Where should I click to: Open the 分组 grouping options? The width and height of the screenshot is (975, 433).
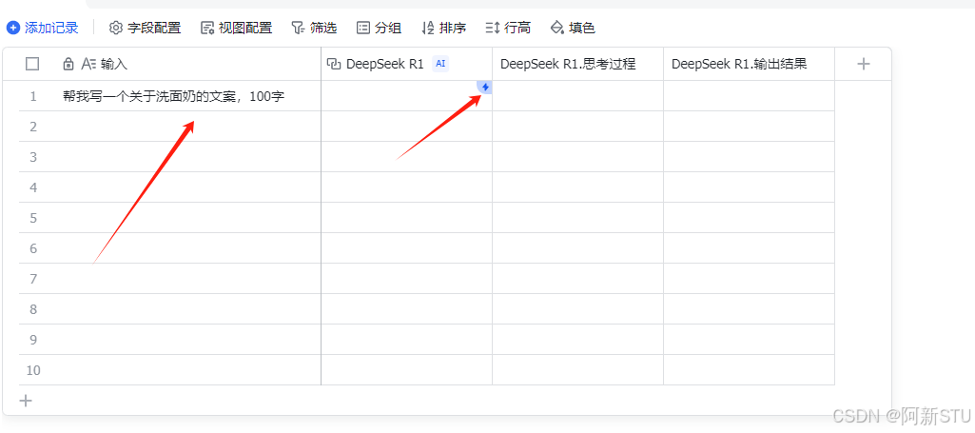coord(379,28)
